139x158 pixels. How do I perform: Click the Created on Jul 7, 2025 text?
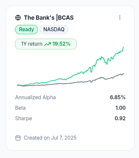point(50,138)
